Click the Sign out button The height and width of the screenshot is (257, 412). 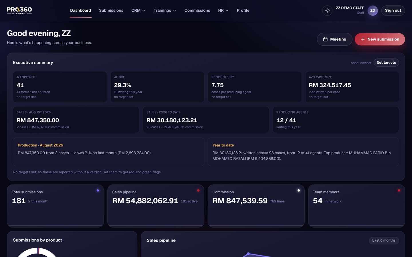point(393,11)
